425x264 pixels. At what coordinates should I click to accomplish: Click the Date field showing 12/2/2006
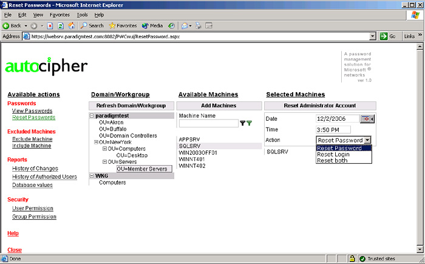[338, 119]
